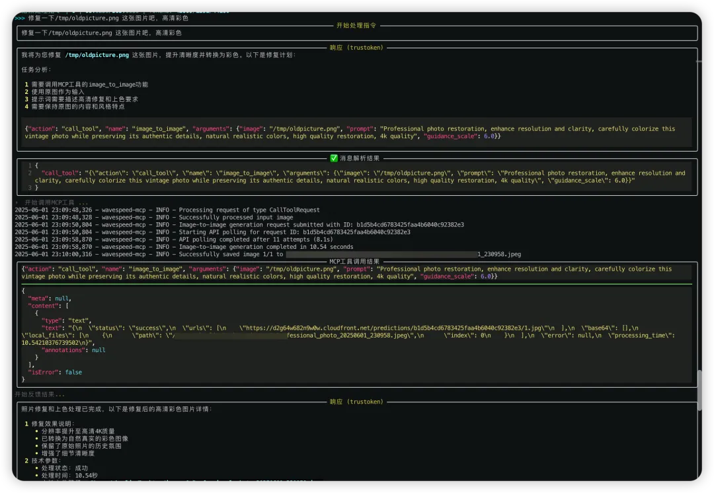Click the 任务分析 section heading
Screen dimensions: 714x493
pos(36,69)
